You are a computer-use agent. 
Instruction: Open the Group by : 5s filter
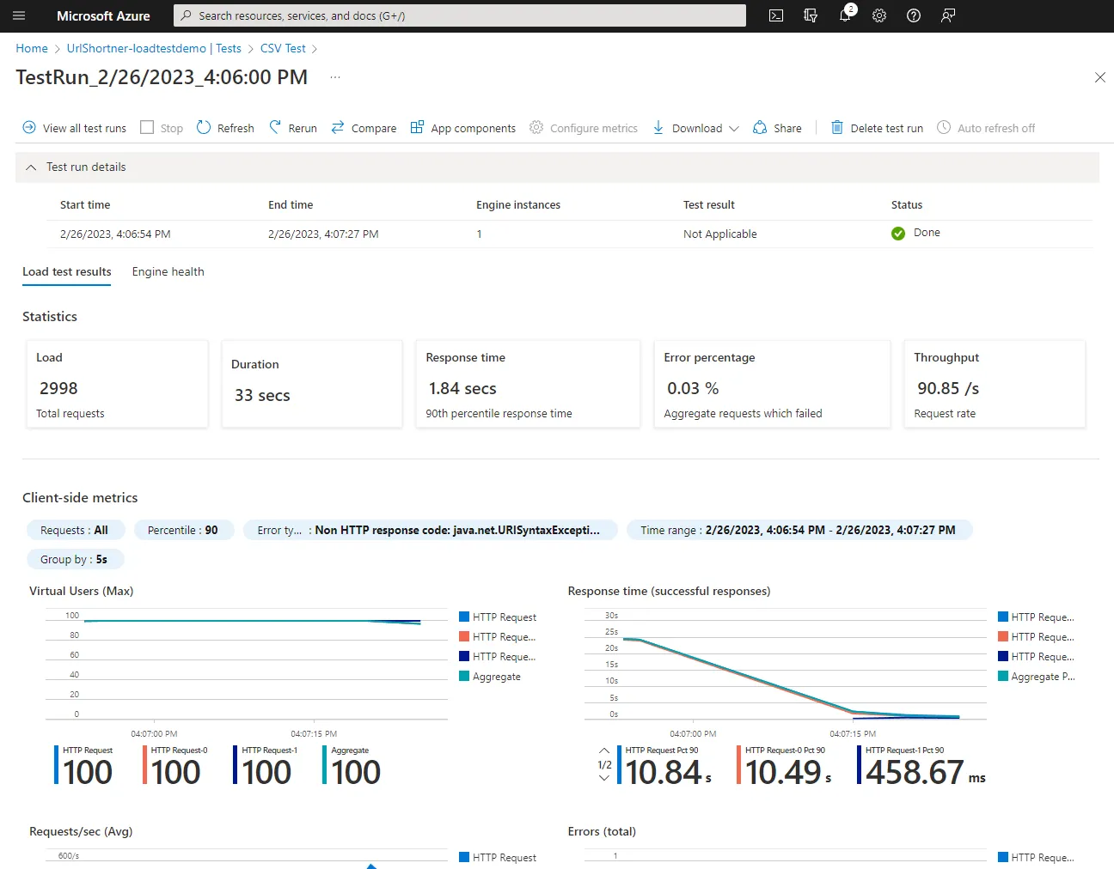point(76,559)
